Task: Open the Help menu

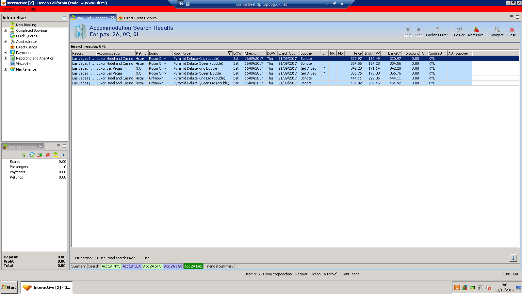Action: (x=32, y=9)
